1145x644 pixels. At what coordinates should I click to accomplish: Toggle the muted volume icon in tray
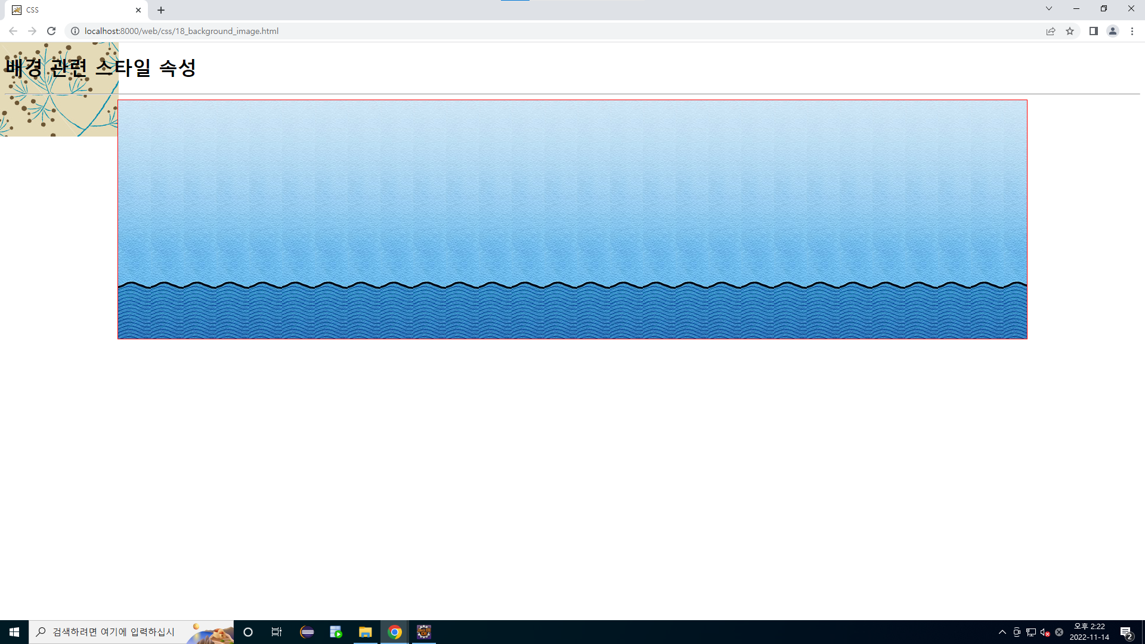(x=1045, y=632)
